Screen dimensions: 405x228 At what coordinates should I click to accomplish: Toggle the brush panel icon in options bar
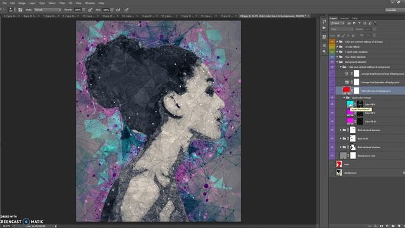click(20, 10)
